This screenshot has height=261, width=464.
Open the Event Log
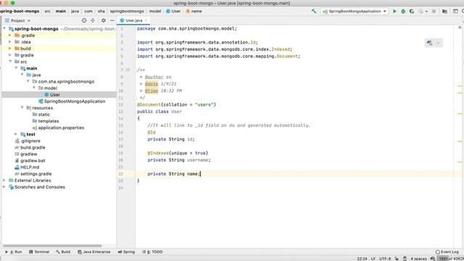coord(447,252)
